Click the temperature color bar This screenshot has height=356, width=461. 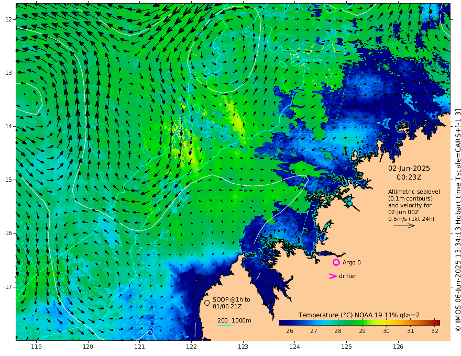coord(359,322)
